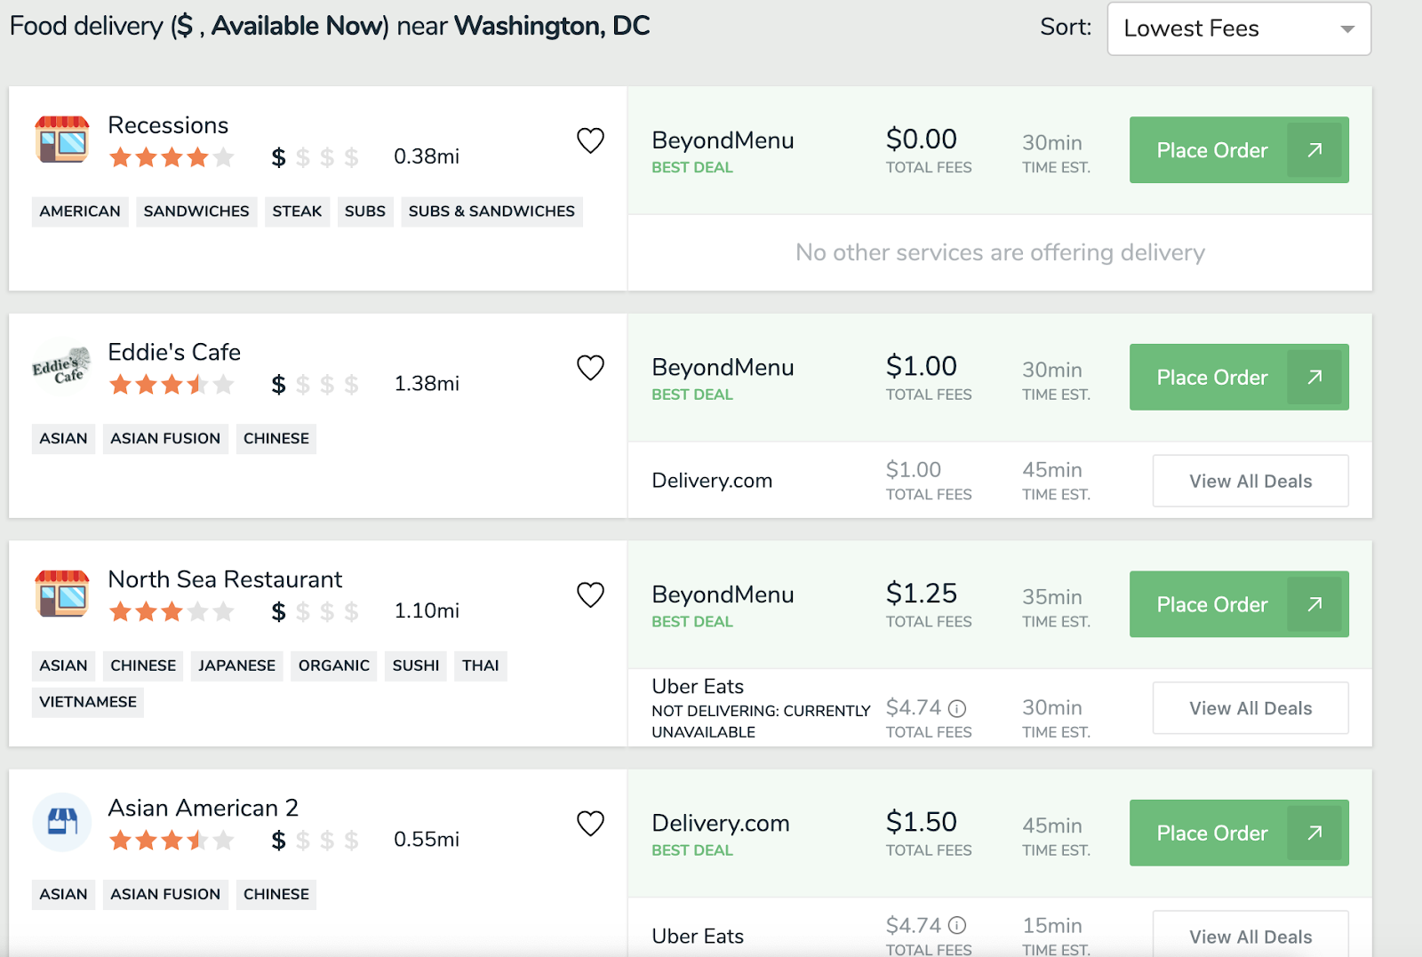Image resolution: width=1422 pixels, height=957 pixels.
Task: Click the info icon beside Asian American 2's $4.74 fee
Action: 957,926
